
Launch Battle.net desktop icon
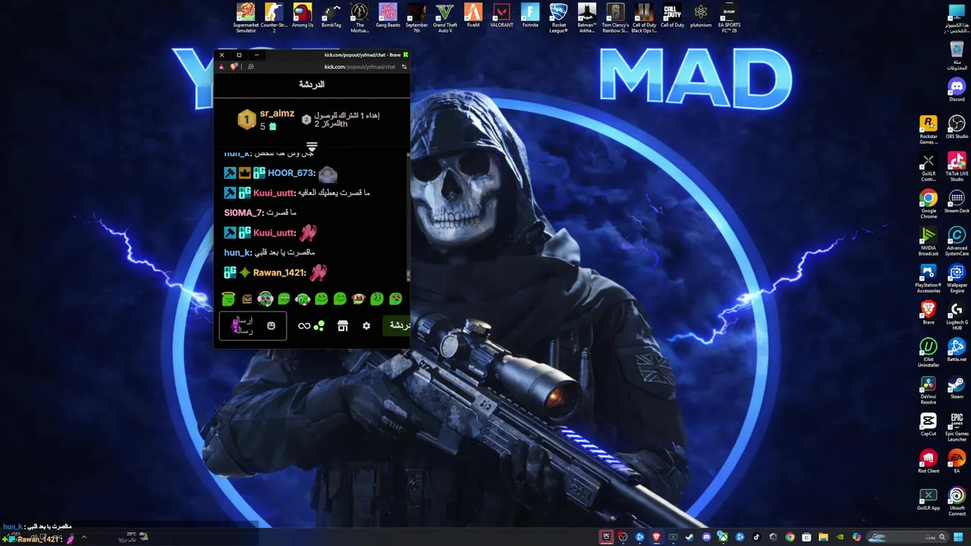tap(957, 350)
